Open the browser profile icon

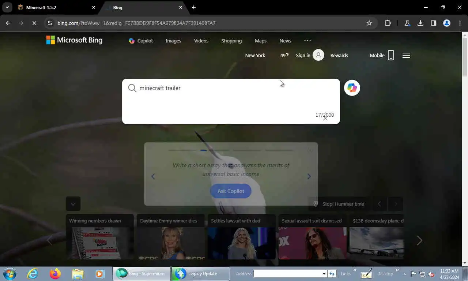coord(447,23)
